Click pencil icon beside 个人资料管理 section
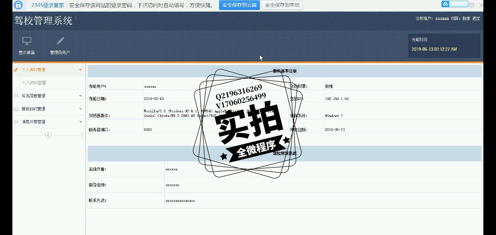The image size is (496, 235). [16, 70]
